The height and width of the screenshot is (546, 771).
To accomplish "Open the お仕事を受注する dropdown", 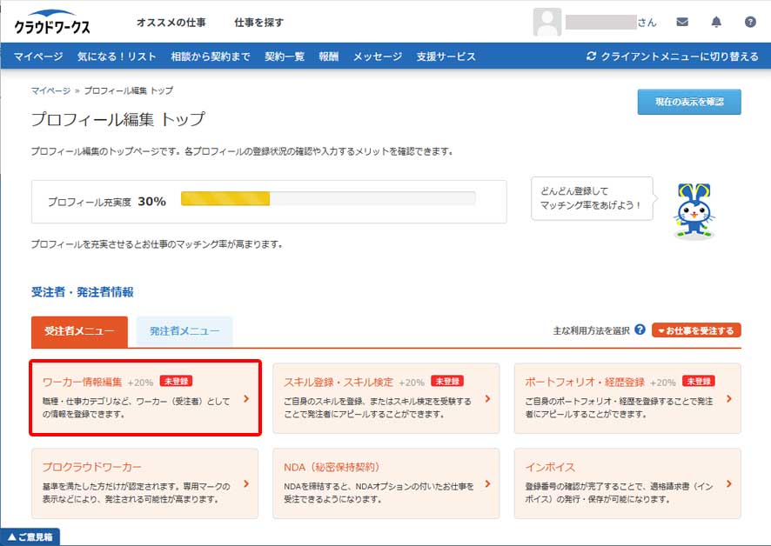I will [696, 330].
